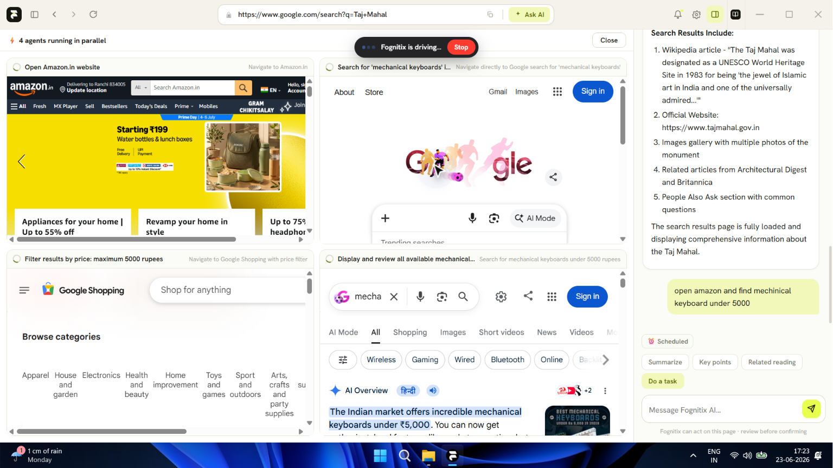Submit search with magnifier in results panel
The width and height of the screenshot is (833, 468).
463,297
